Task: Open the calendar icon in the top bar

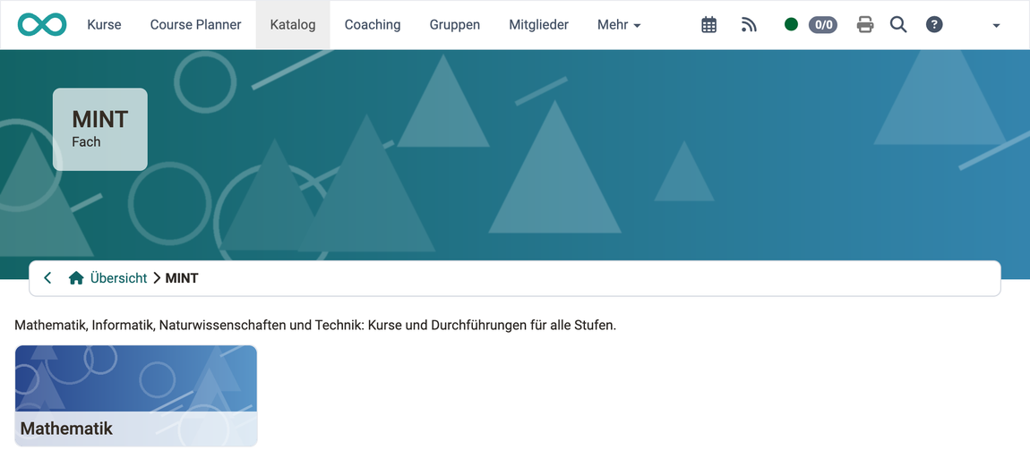Action: [x=708, y=25]
